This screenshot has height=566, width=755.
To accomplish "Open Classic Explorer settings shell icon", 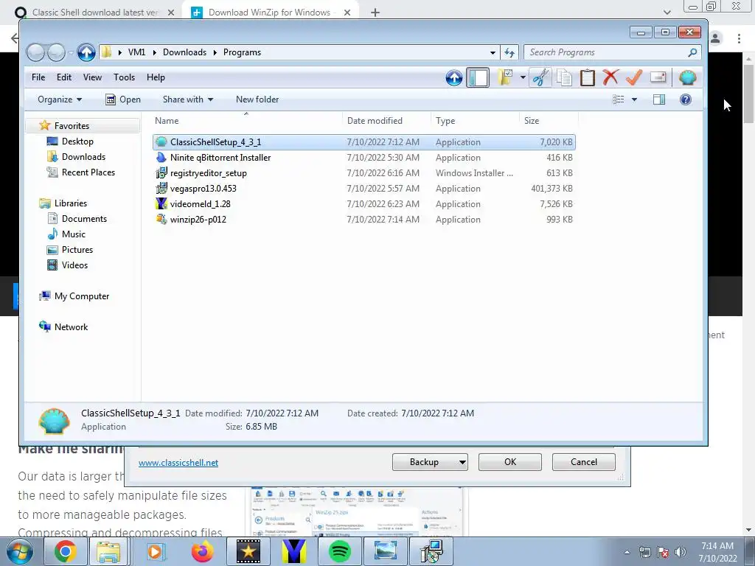I will click(688, 77).
